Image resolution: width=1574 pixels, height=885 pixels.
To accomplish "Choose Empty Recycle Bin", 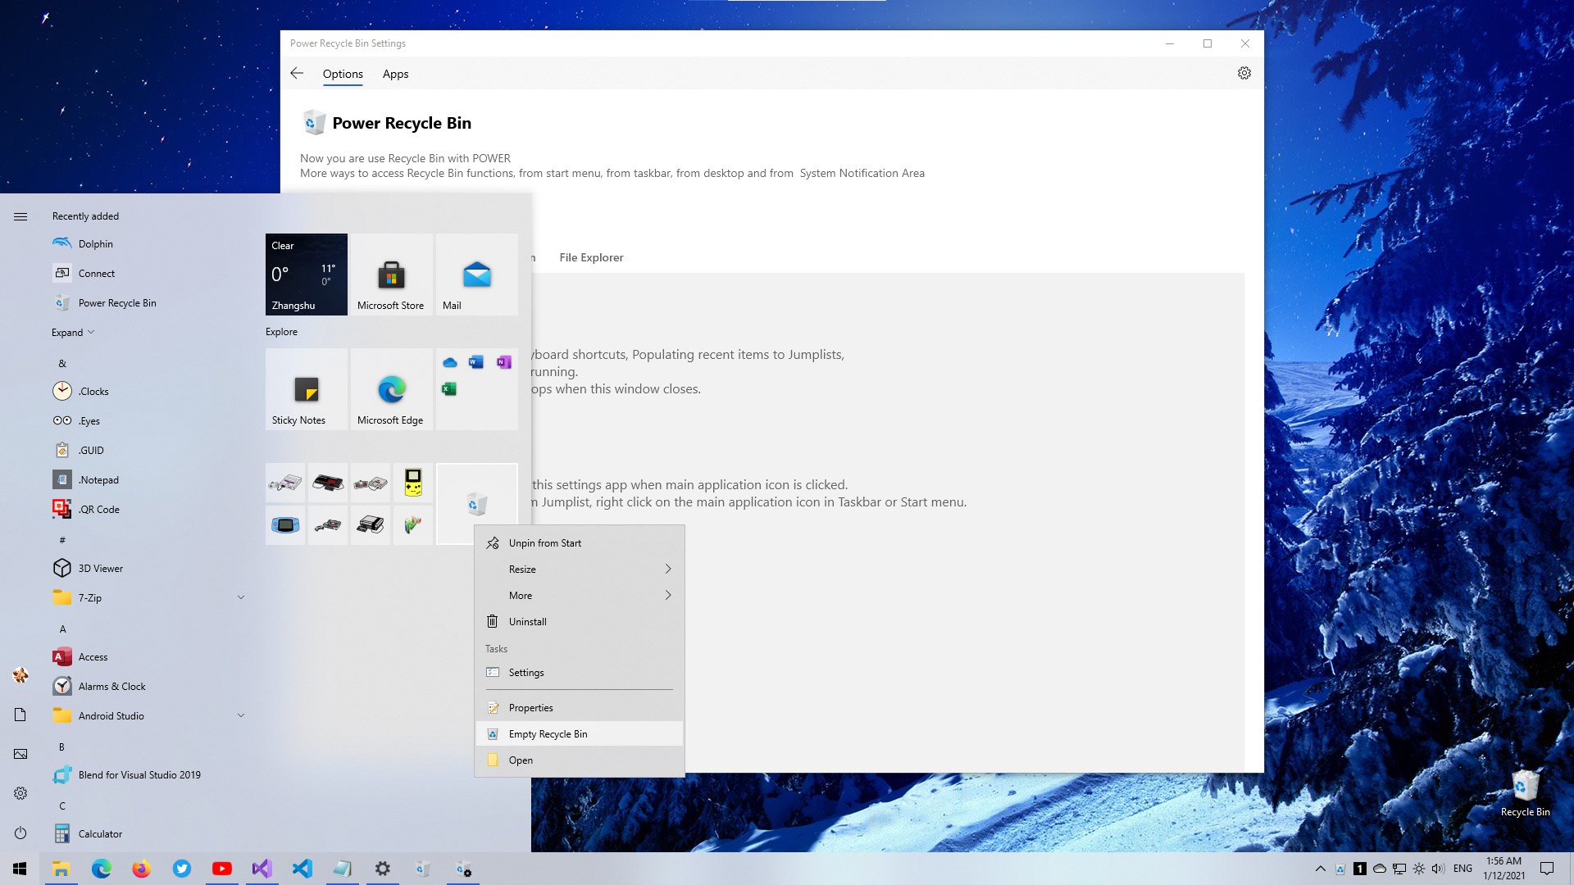I will click(580, 734).
